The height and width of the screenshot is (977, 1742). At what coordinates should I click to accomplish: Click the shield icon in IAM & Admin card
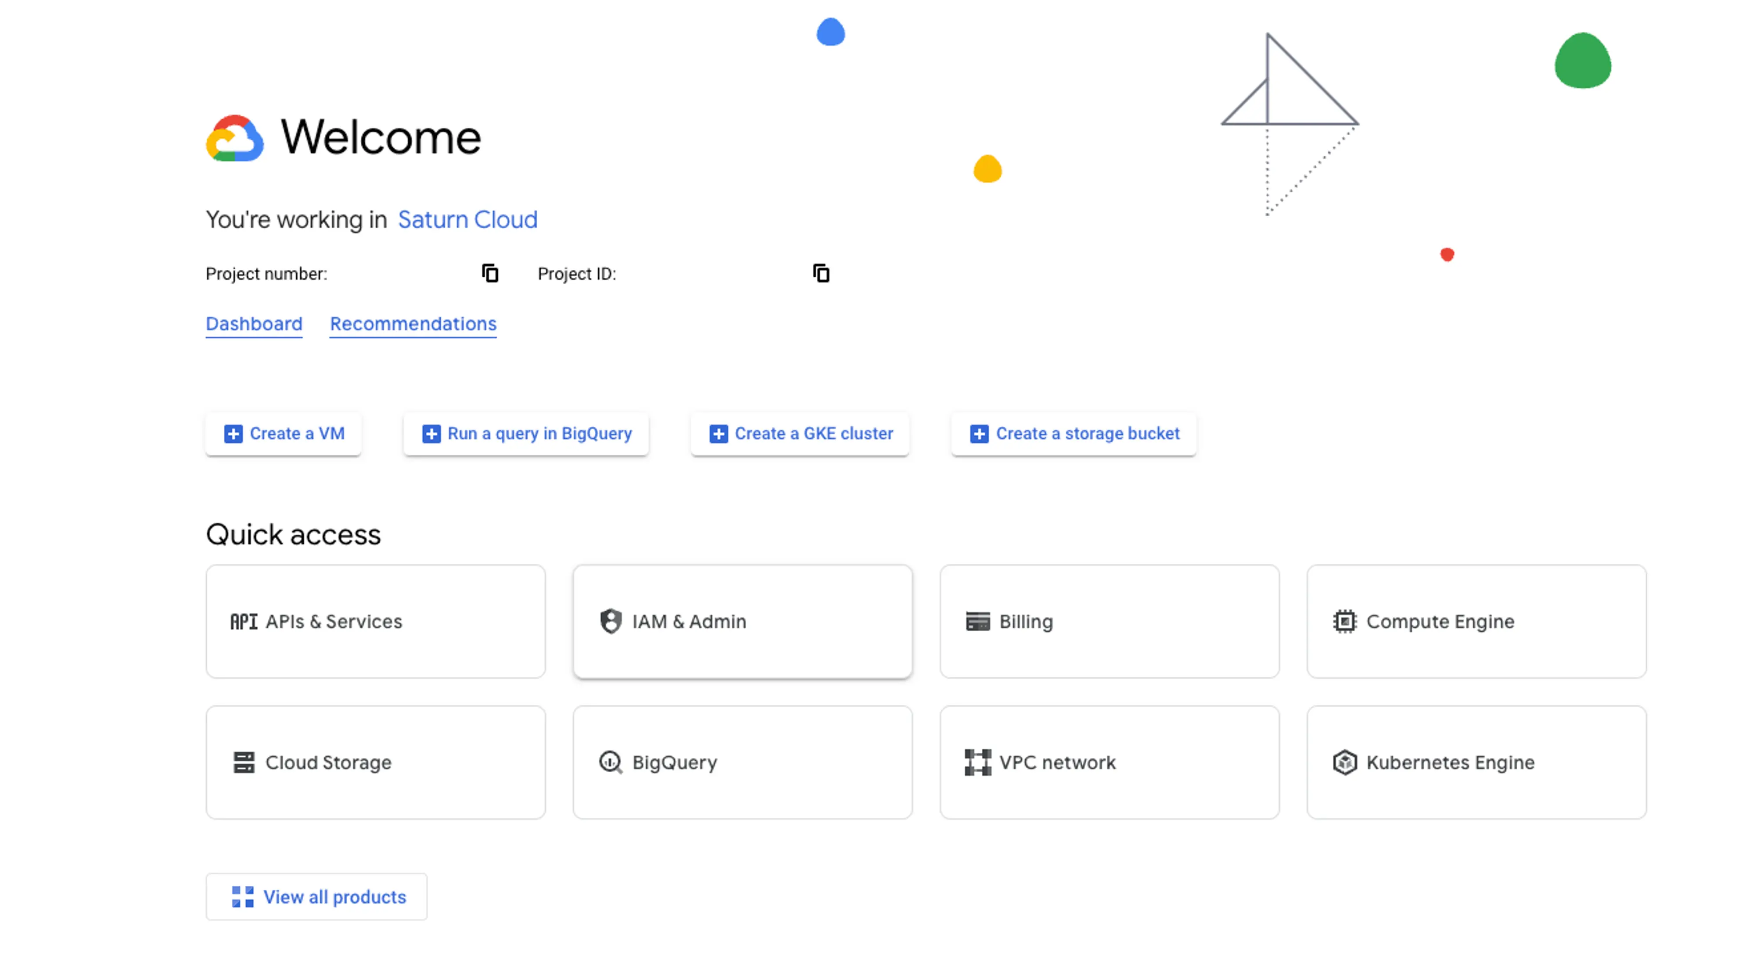611,621
